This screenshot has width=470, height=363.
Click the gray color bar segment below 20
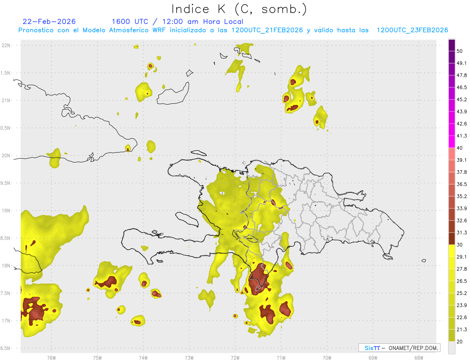tap(452, 348)
